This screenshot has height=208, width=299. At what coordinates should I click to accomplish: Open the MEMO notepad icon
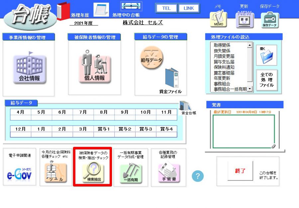click(219, 19)
